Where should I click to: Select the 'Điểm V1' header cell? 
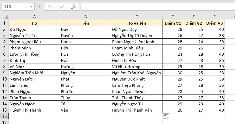(x=173, y=23)
